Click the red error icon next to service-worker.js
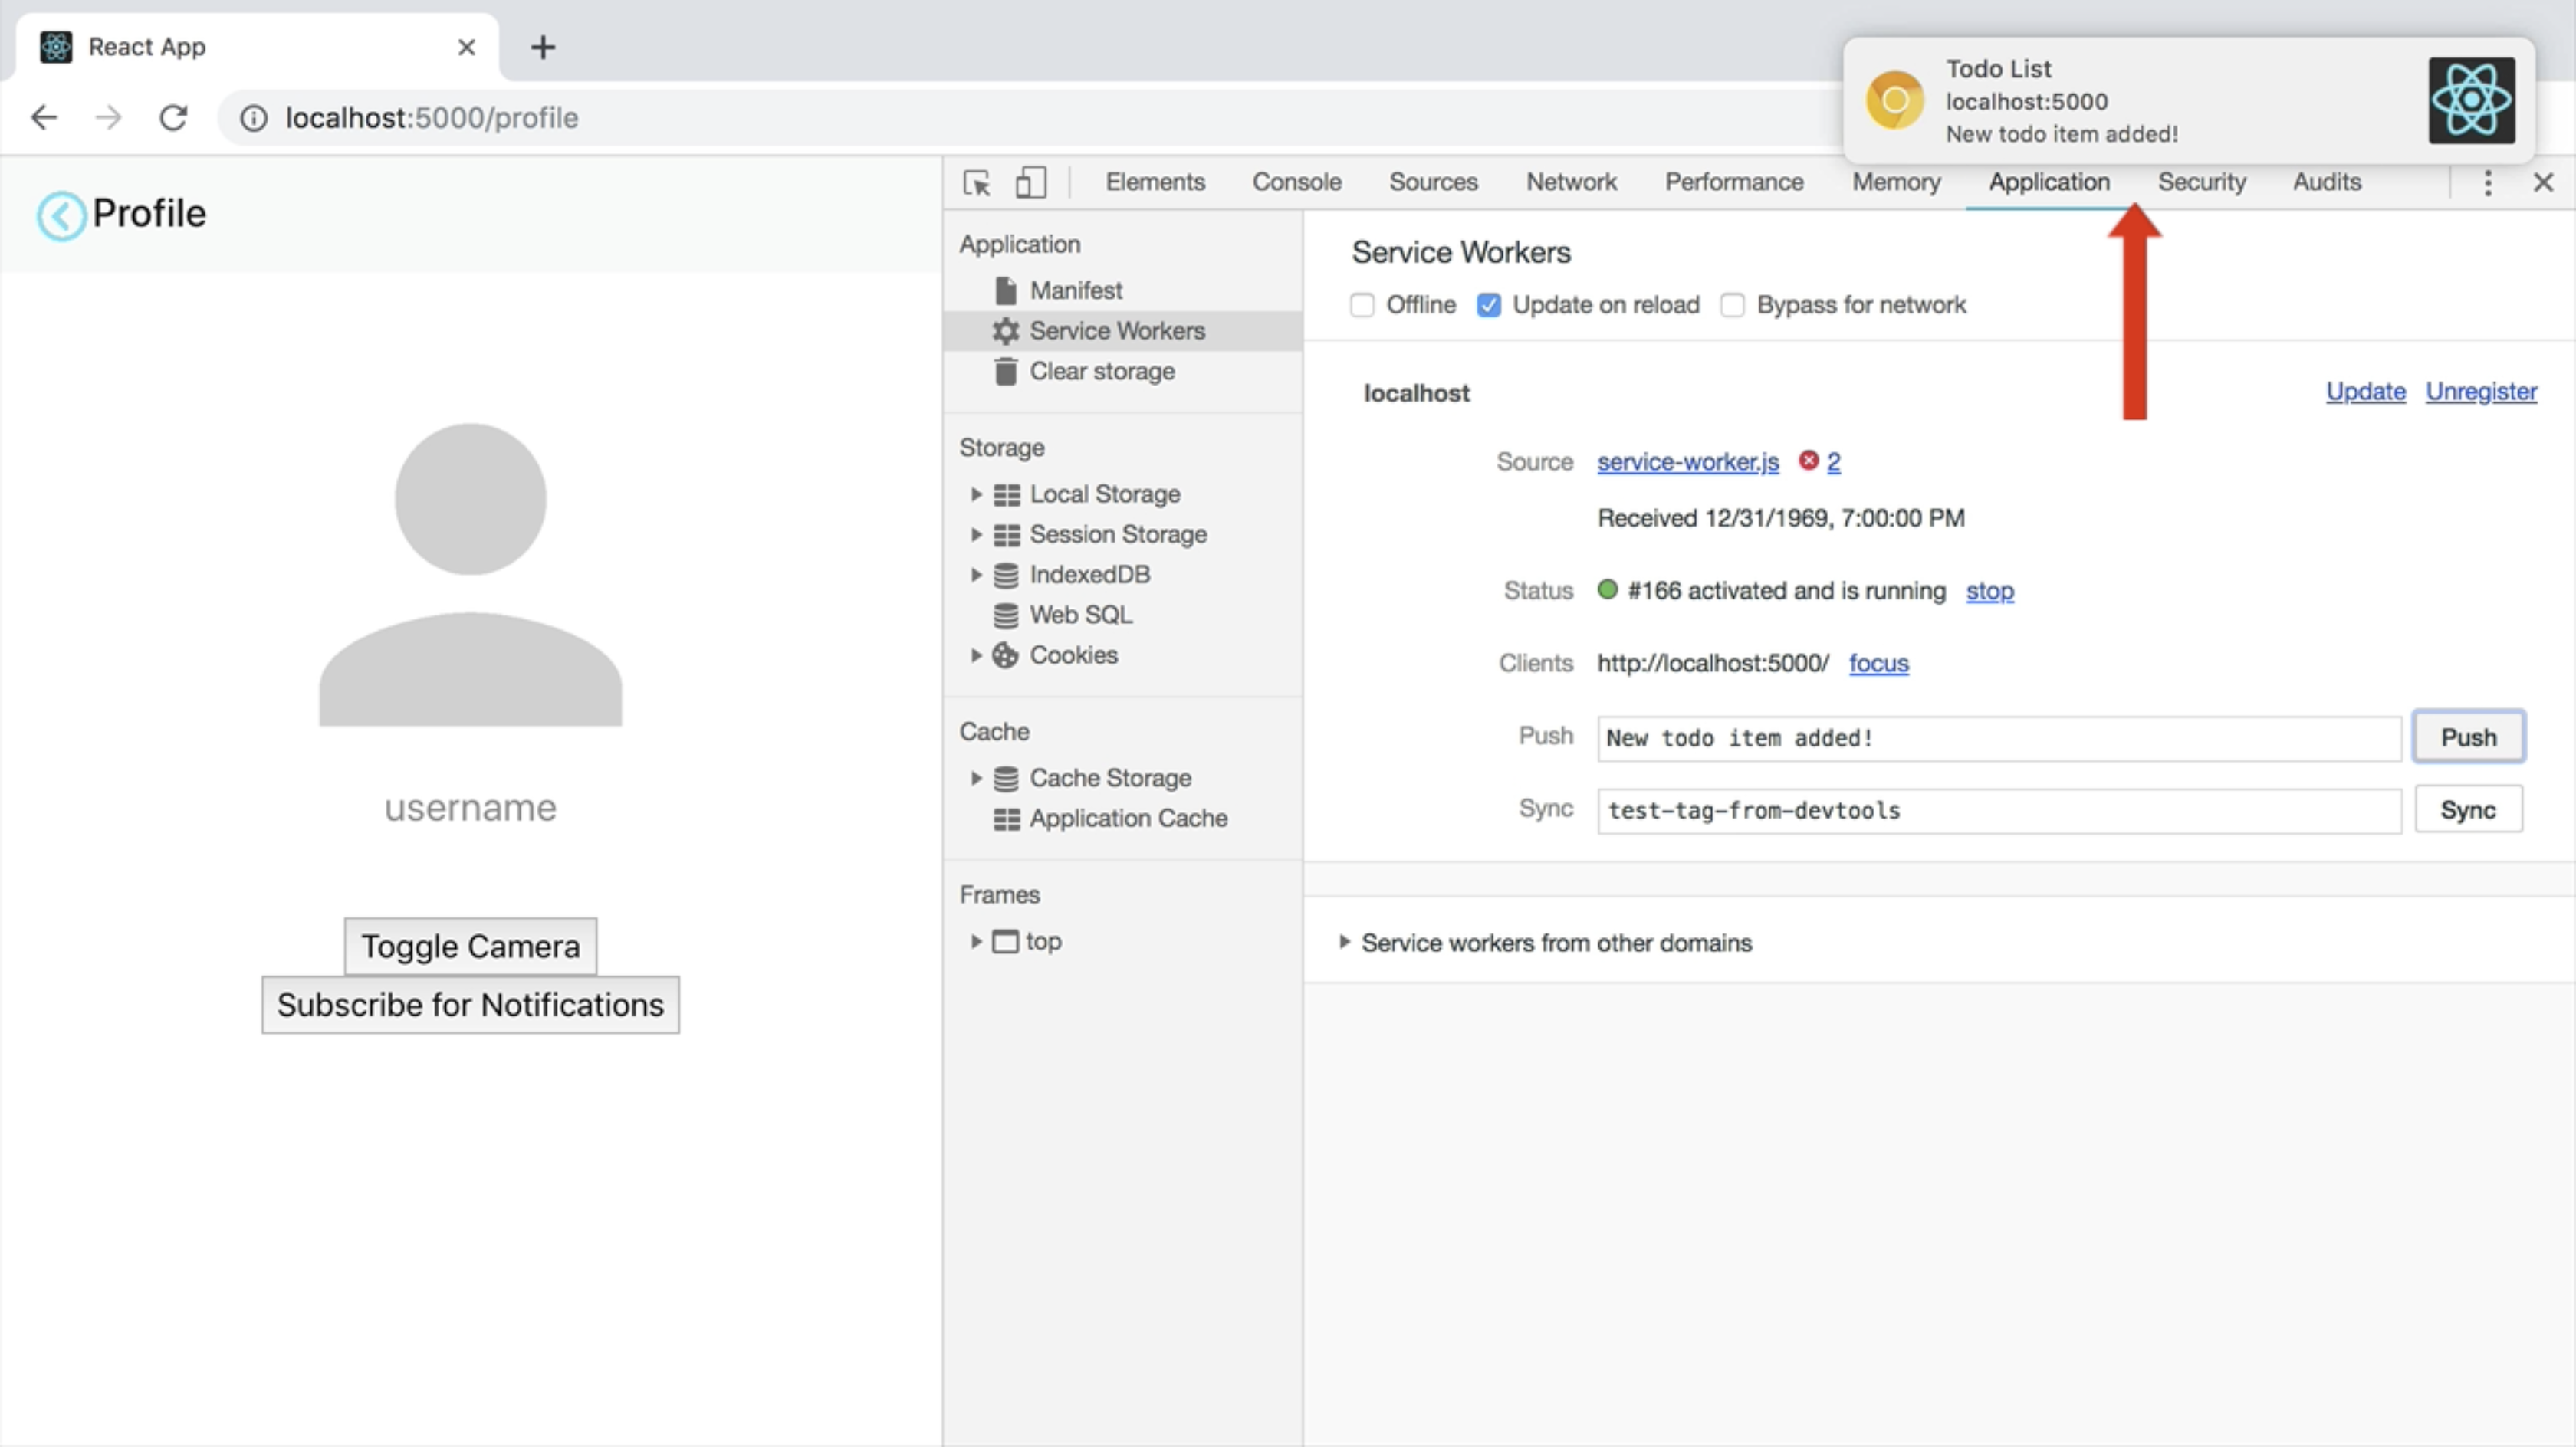2576x1447 pixels. pyautogui.click(x=1808, y=461)
